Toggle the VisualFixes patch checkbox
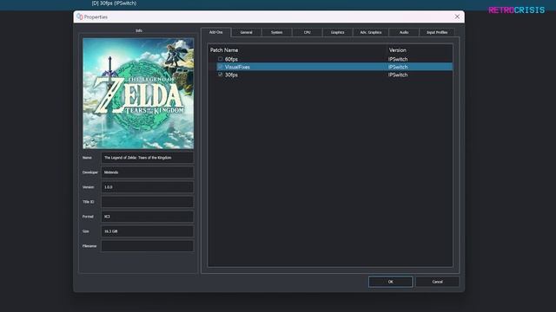556x312 pixels. pyautogui.click(x=220, y=67)
